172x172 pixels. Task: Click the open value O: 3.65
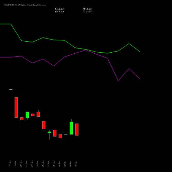pos(60,12)
